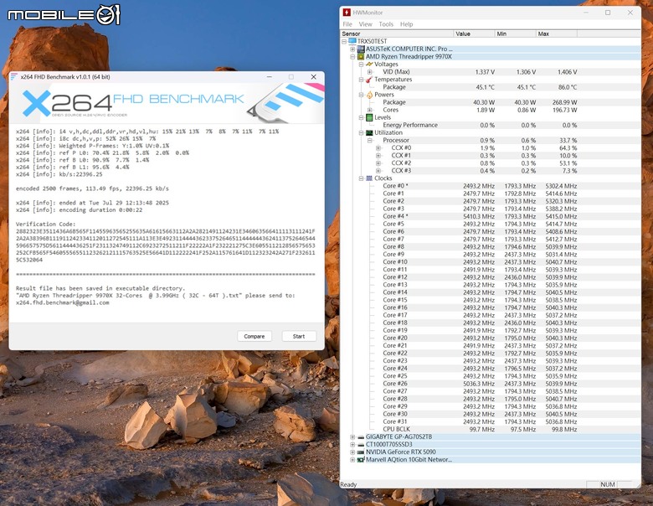The image size is (653, 506).
Task: Collapse the Powers section
Action: pos(361,95)
